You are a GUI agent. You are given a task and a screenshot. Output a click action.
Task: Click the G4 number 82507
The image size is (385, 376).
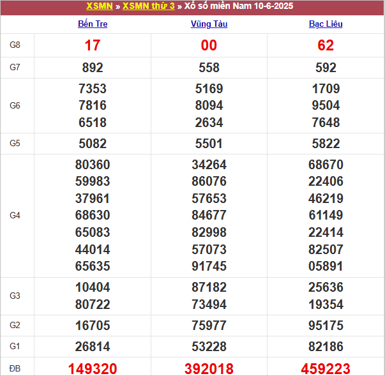click(x=326, y=250)
